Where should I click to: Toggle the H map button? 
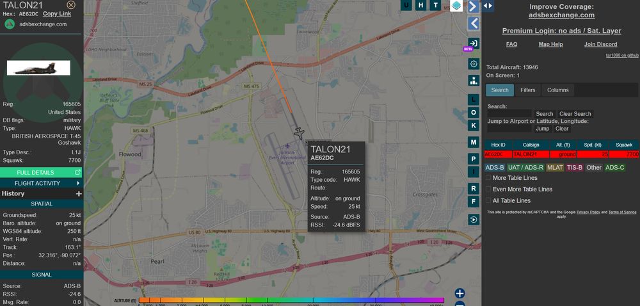pyautogui.click(x=420, y=5)
